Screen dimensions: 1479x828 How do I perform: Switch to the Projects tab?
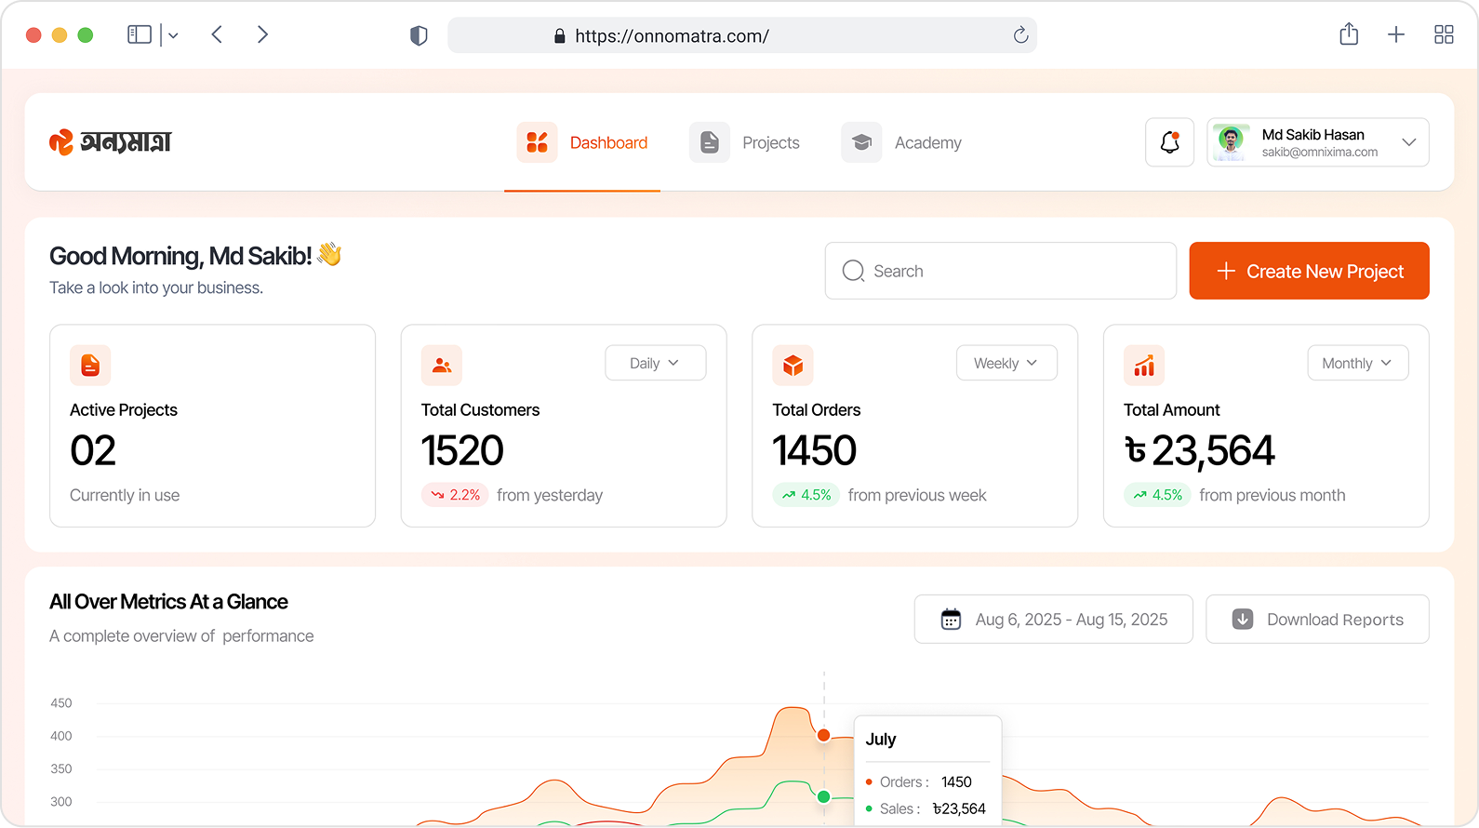pos(744,142)
